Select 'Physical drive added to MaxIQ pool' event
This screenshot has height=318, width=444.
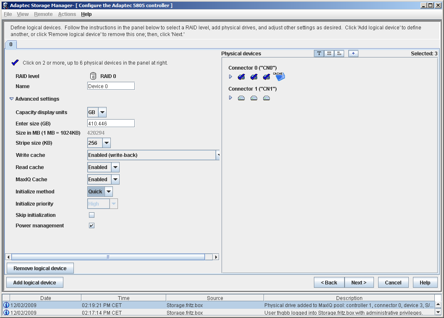tap(218, 305)
